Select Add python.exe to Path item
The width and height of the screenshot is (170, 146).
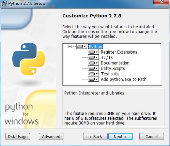[x=124, y=79]
